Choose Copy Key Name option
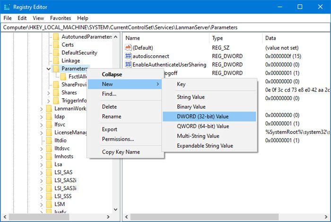Image resolution: width=331 pixels, height=222 pixels. (121, 152)
